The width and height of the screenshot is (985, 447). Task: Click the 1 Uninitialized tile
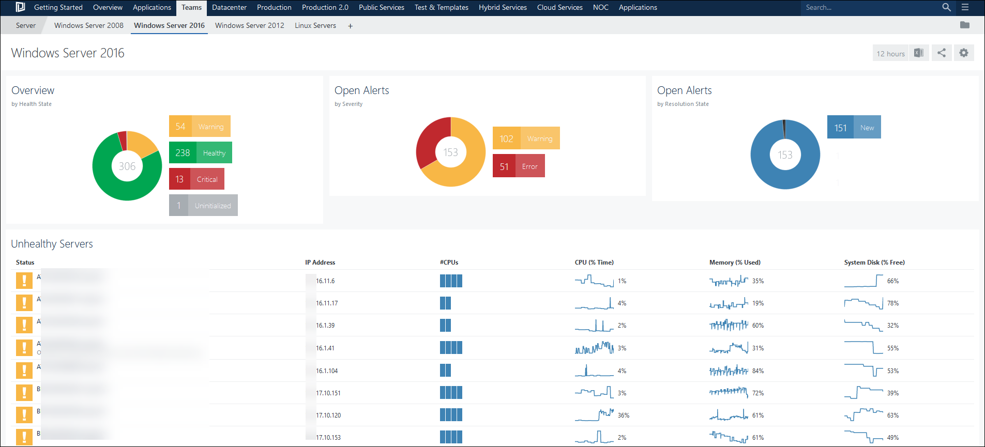click(x=203, y=205)
